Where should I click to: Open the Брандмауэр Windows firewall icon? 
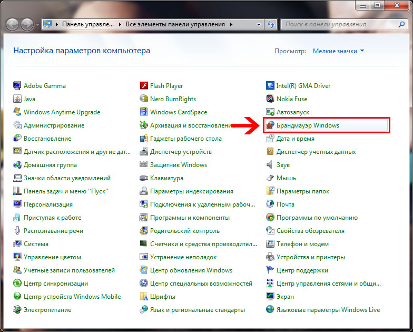270,125
